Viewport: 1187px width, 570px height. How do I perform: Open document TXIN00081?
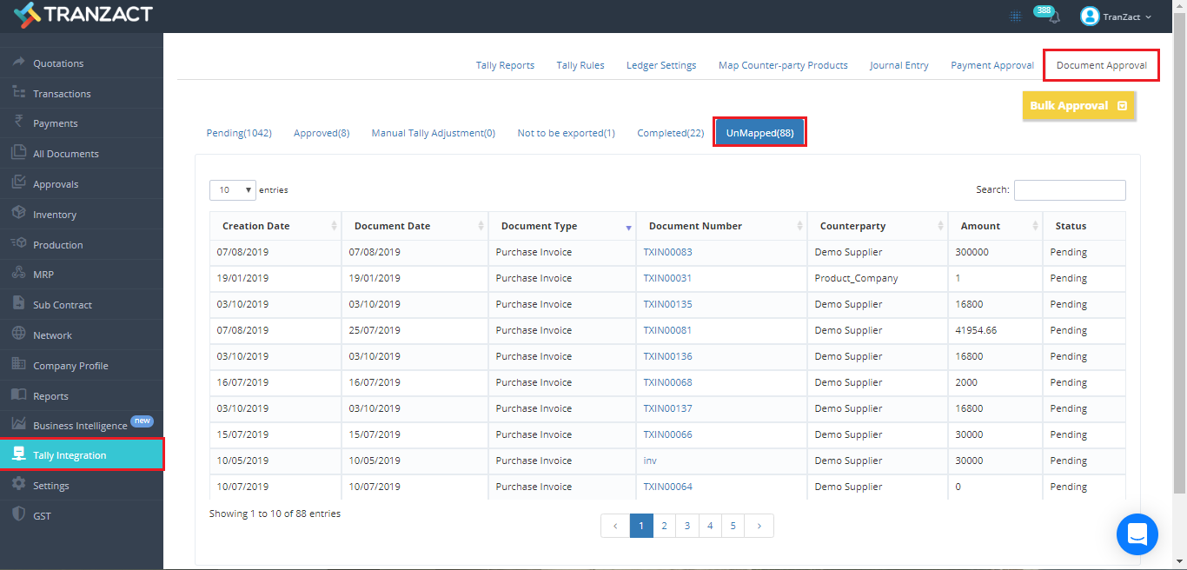tap(667, 330)
